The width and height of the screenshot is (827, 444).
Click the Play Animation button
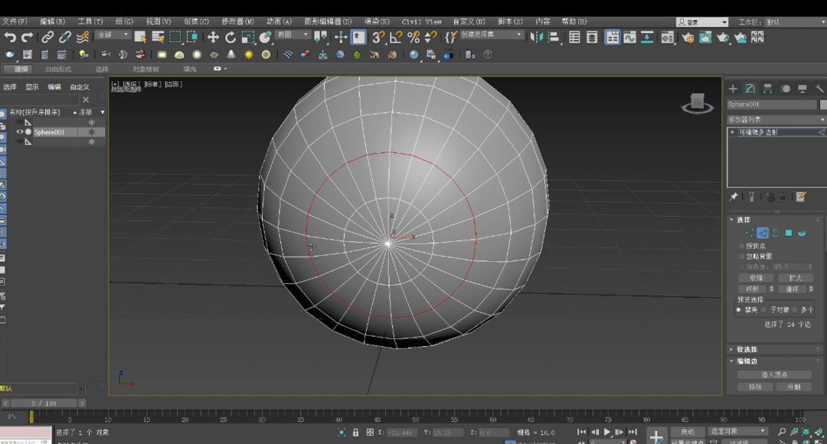pos(607,433)
